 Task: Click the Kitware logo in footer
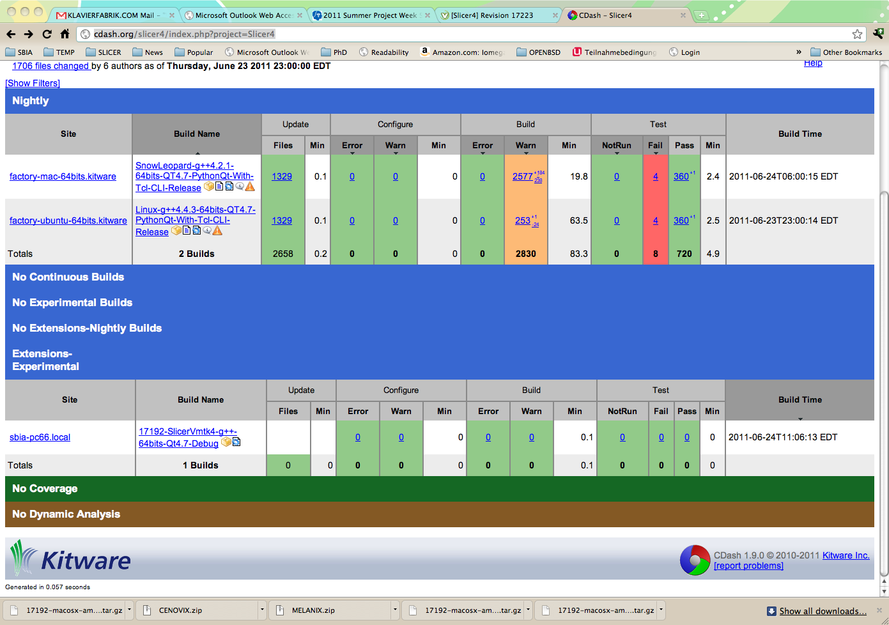(70, 559)
